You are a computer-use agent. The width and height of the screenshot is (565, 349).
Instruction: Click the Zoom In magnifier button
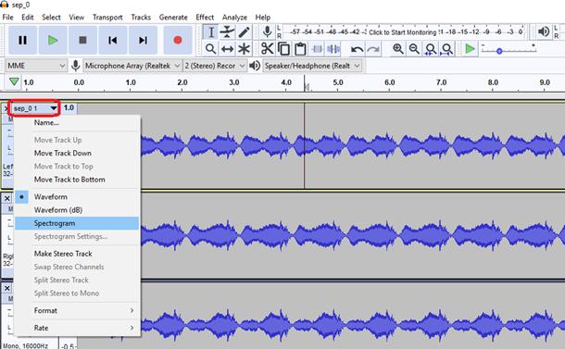coord(397,49)
